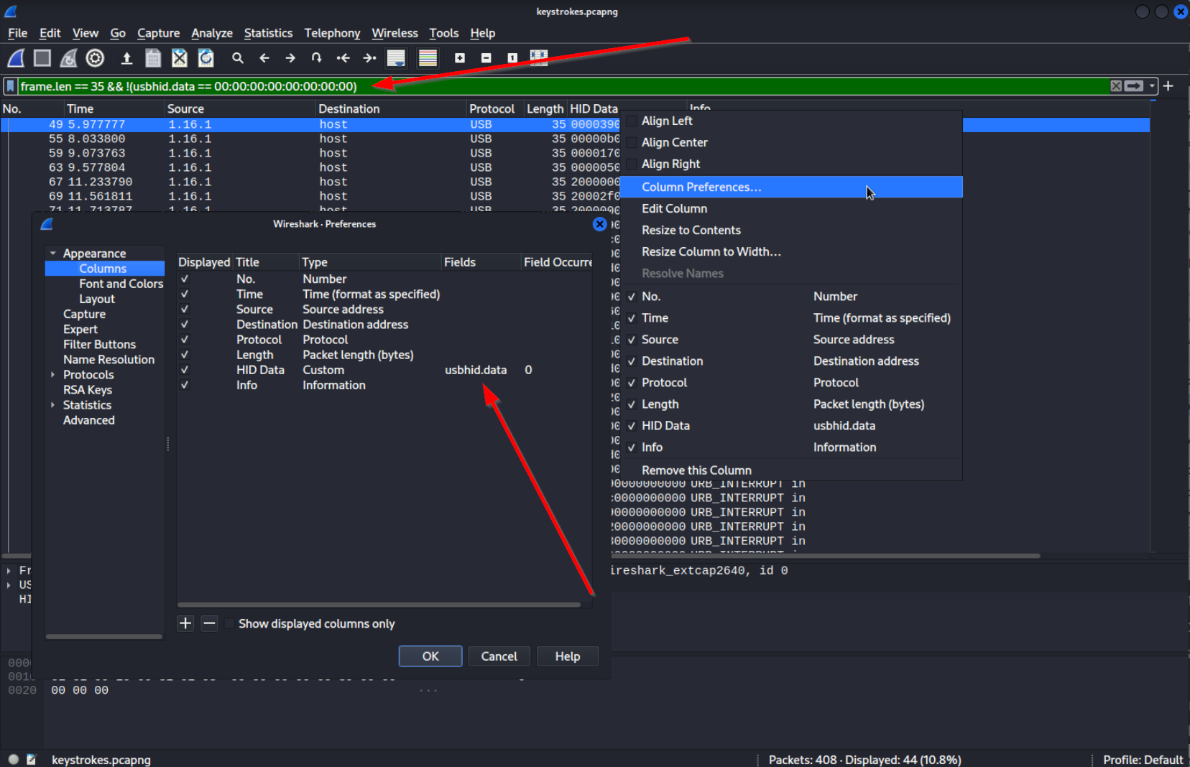
Task: Add a display filter button
Action: tap(1168, 86)
